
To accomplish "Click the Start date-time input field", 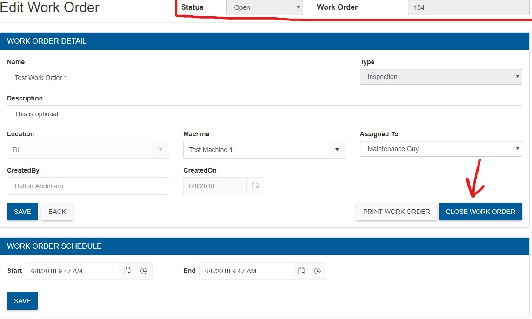I will click(x=73, y=271).
